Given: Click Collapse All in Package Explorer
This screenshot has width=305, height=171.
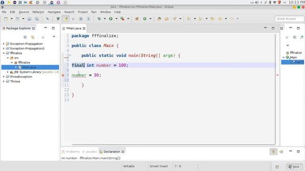Looking at the screenshot, I should click(x=25, y=37).
